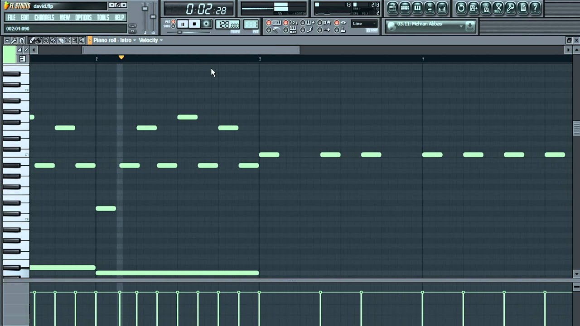580x326 pixels.
Task: Open the Playlist window
Action: [392, 7]
